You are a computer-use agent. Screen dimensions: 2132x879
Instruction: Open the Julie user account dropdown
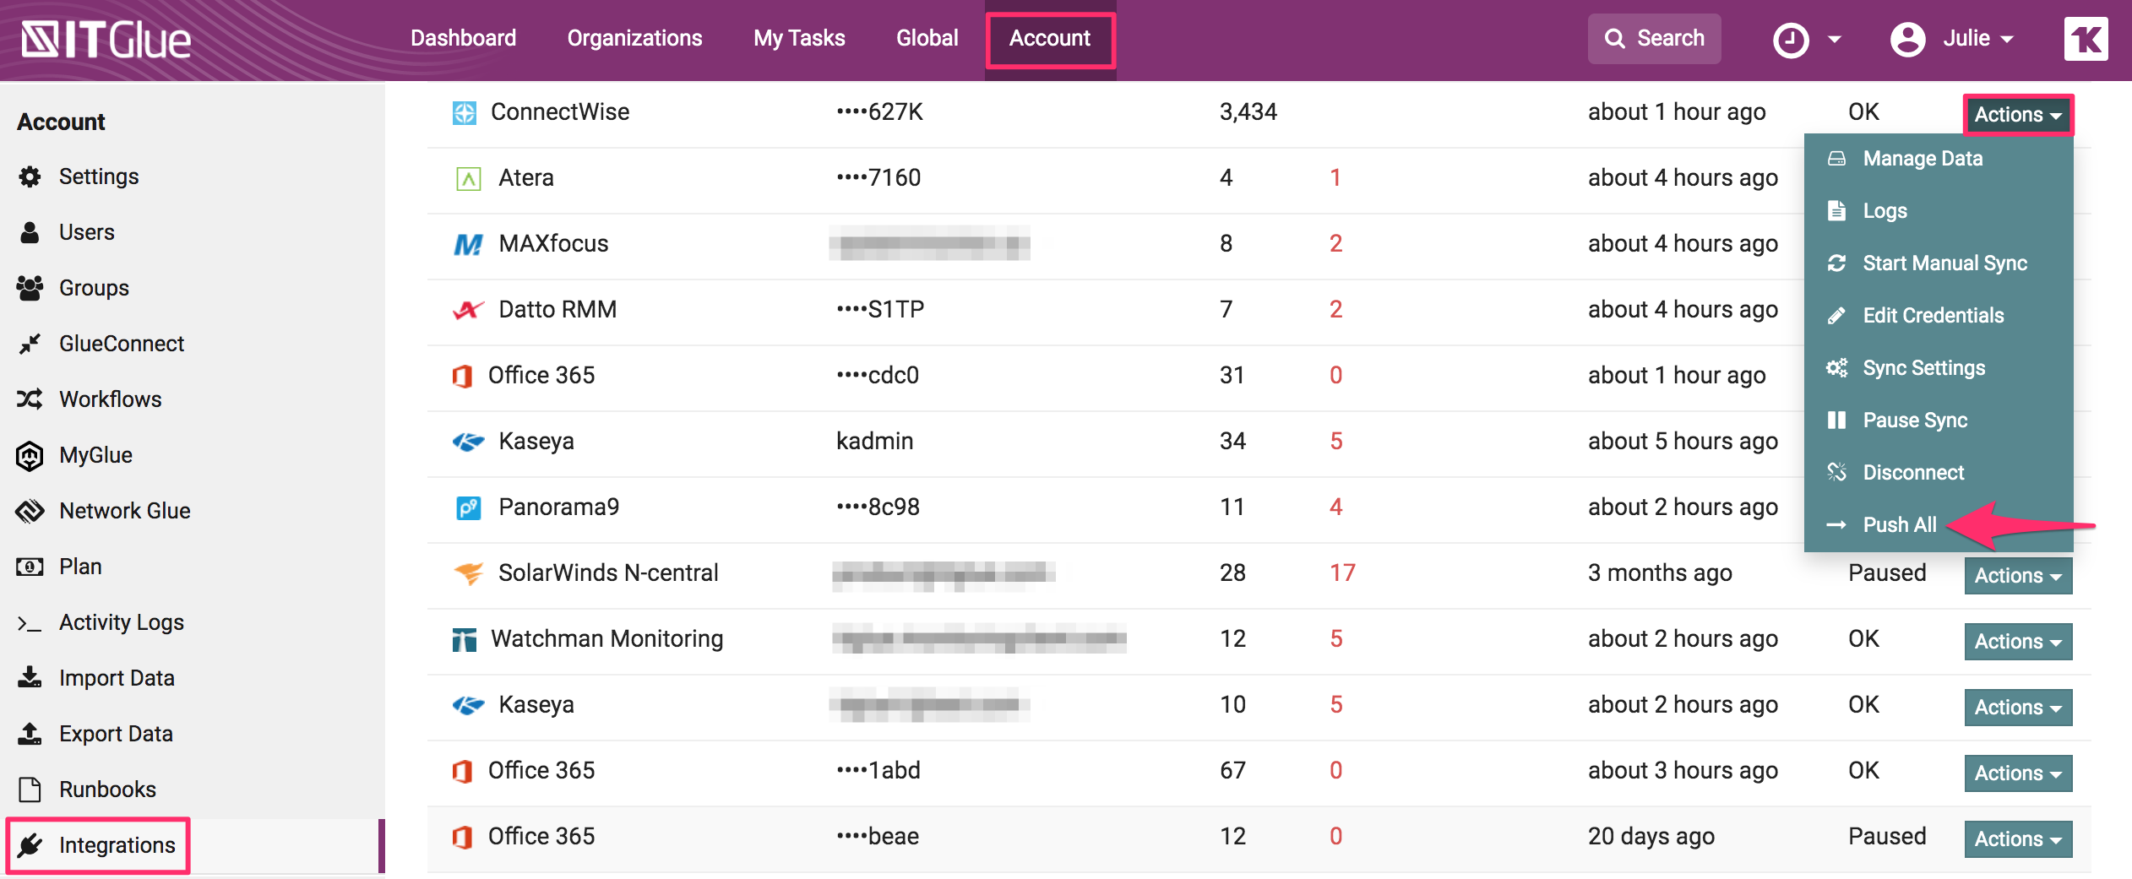[x=1953, y=39]
